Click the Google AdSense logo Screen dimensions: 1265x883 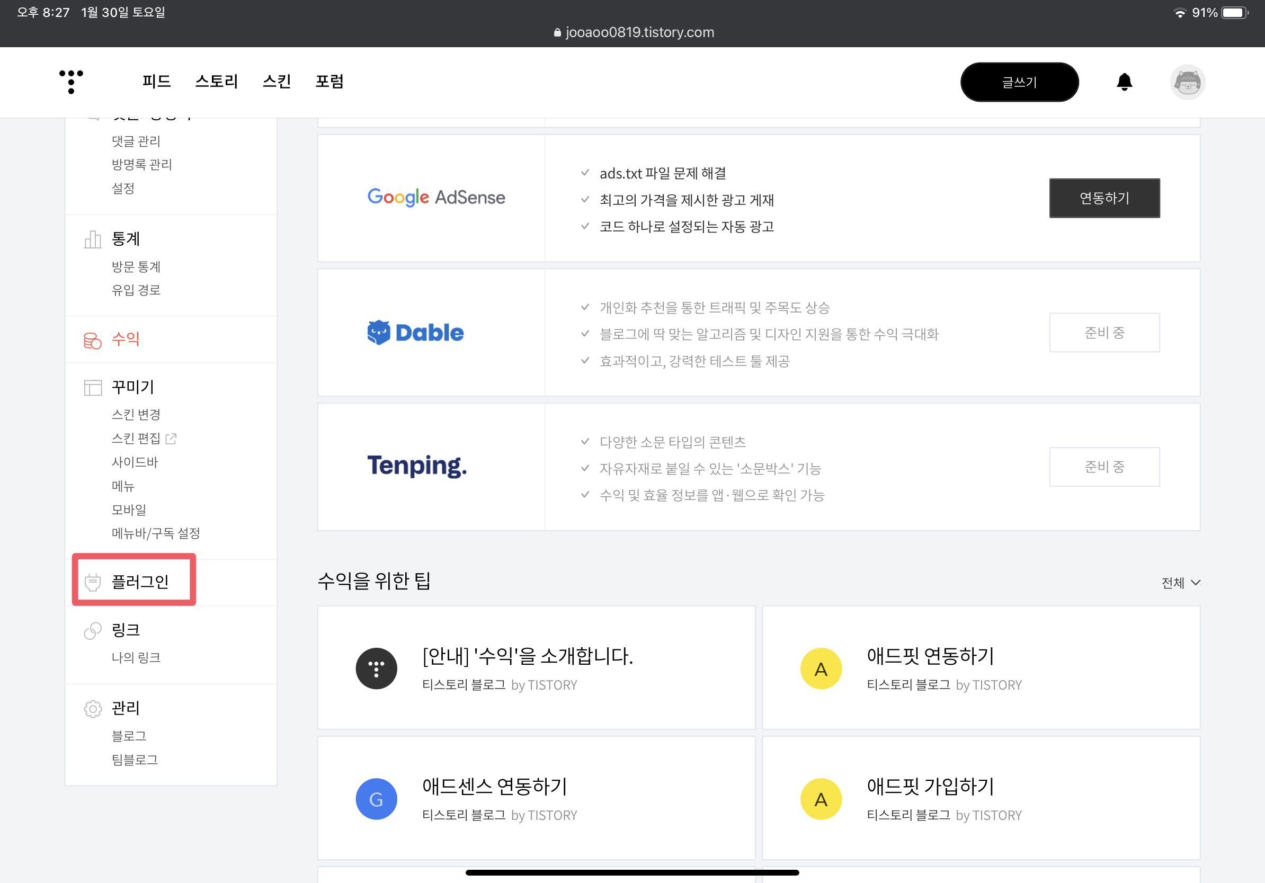coord(436,197)
